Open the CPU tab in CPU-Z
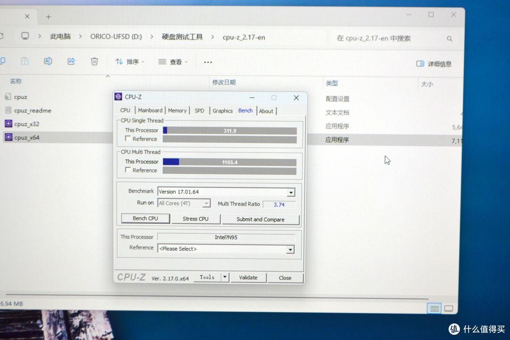The height and width of the screenshot is (340, 510). pyautogui.click(x=125, y=110)
